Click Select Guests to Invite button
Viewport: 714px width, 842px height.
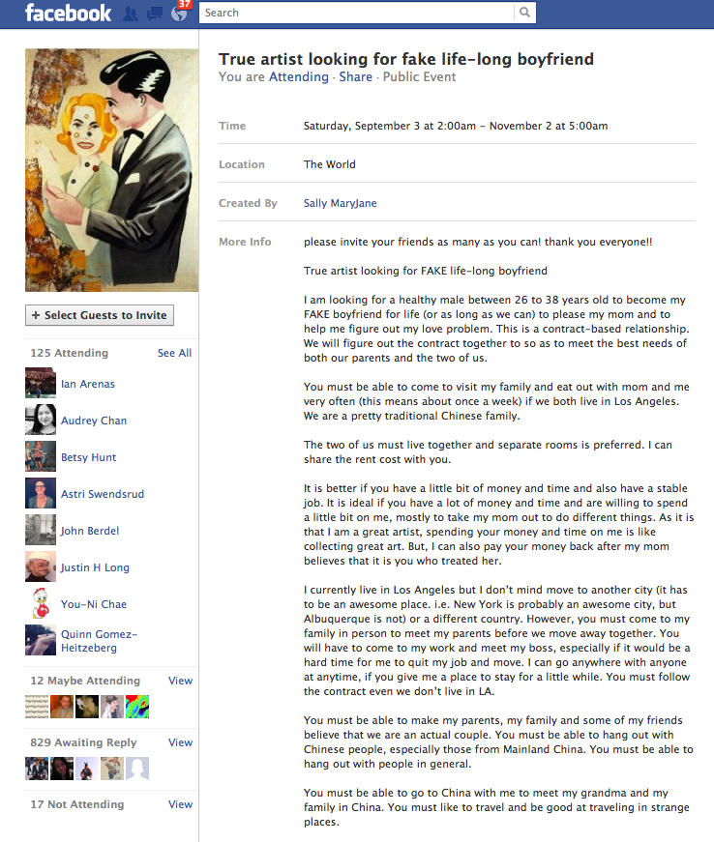click(x=100, y=315)
